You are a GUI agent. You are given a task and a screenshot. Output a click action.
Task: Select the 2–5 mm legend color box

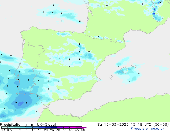(23, 128)
